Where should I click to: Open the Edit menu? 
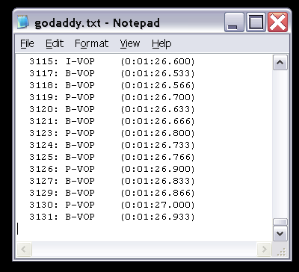tap(55, 44)
